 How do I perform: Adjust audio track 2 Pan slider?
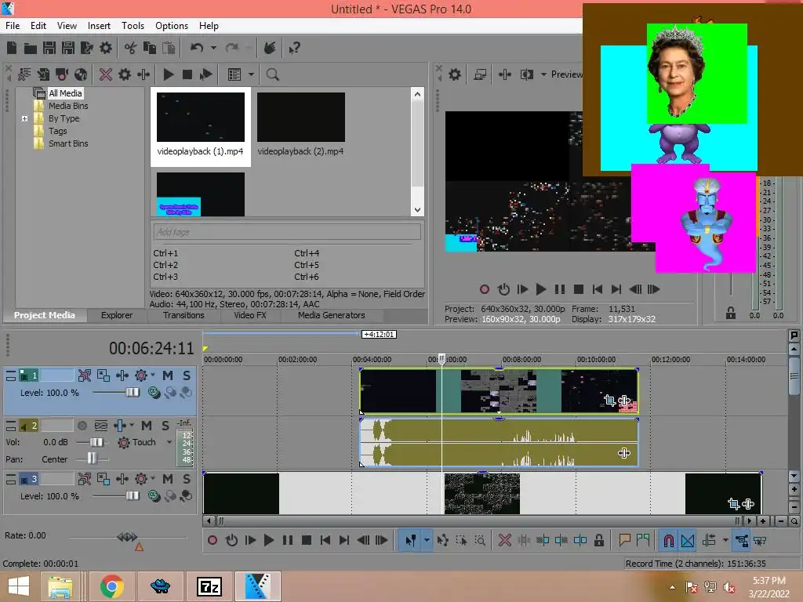tap(92, 458)
